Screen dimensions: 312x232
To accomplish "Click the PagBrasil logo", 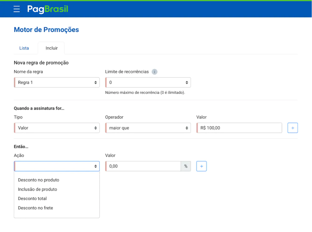I will 48,9.
